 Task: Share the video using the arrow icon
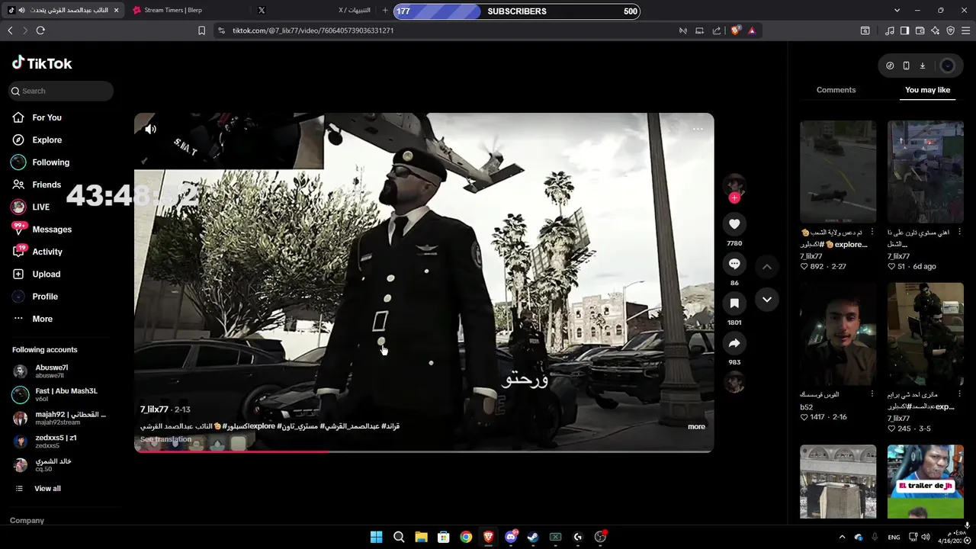point(734,343)
